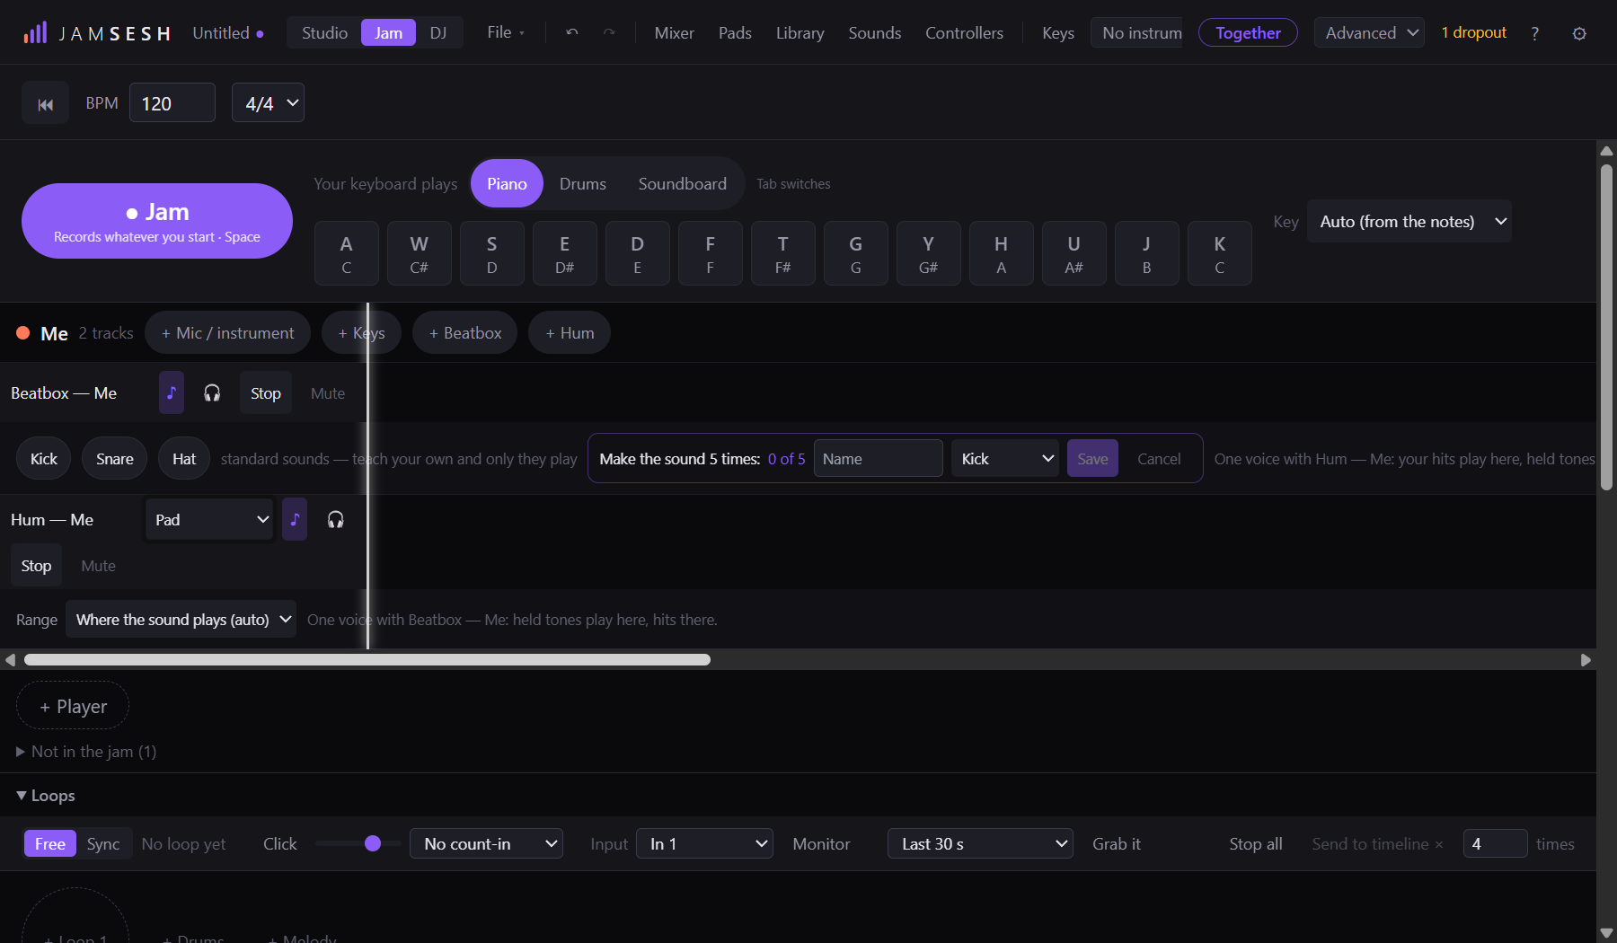
Task: Mute the Hum — Me track
Action: pos(98,566)
